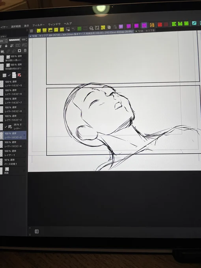201x268 pixels.
Task: Click thumbnail of the 用紙 paper layer
Action: [x=1, y=171]
